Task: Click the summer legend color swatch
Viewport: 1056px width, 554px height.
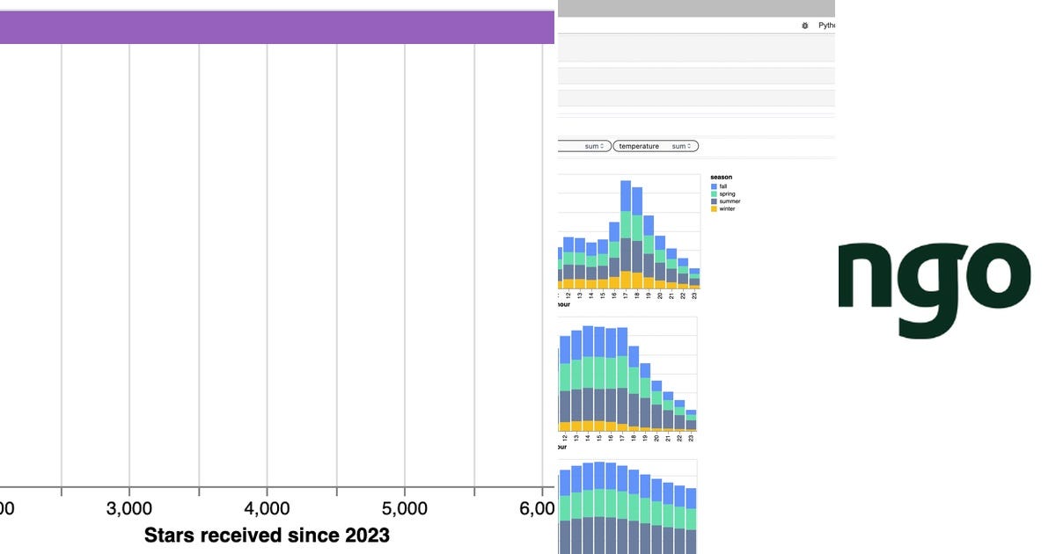Action: (x=714, y=201)
